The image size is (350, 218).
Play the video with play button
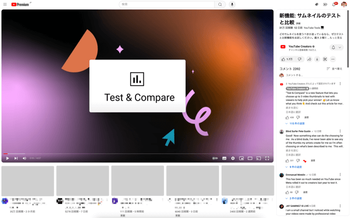pos(8,158)
